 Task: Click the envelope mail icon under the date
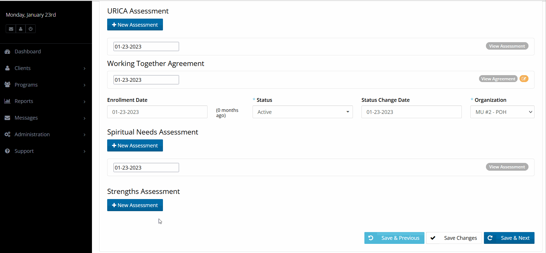click(11, 29)
